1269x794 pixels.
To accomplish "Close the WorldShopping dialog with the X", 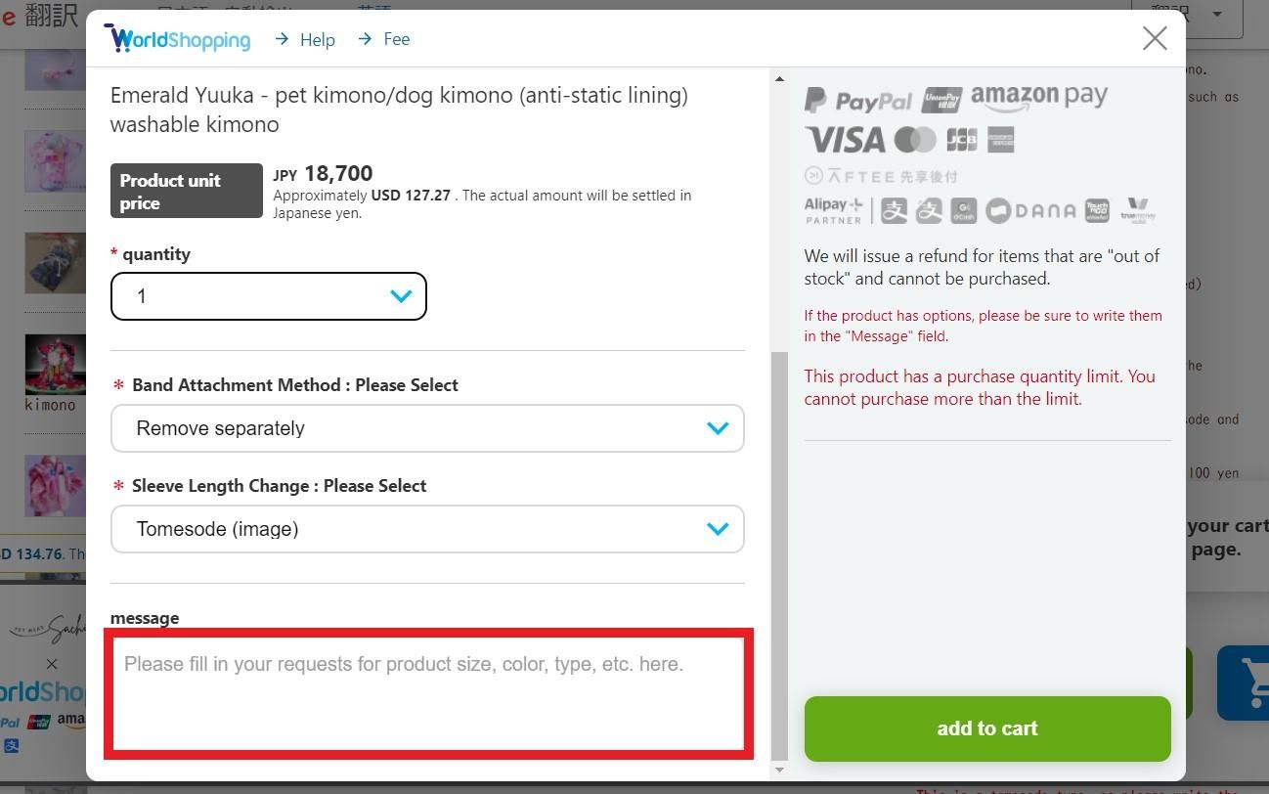I will tap(1155, 38).
